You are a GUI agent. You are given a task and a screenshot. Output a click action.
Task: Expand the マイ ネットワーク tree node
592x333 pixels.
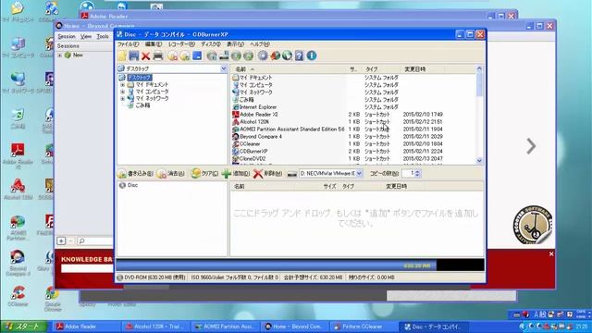pos(123,99)
